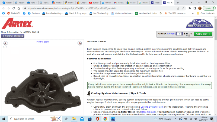The width and height of the screenshot is (217, 122).
Task: Click the previous image arrow in gallery
Action: (x=5, y=43)
